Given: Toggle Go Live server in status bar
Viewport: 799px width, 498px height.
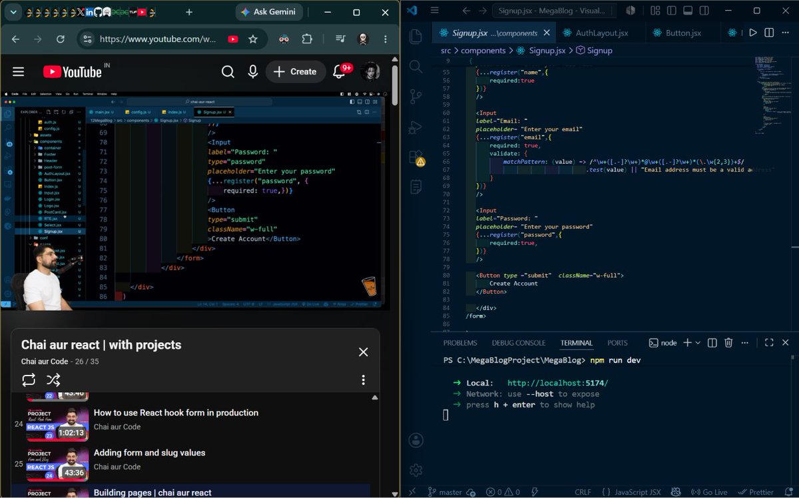Looking at the screenshot, I should tap(710, 492).
